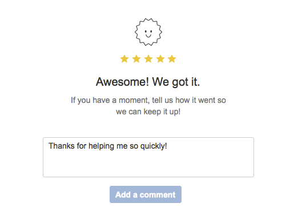Set rating using the fourth star

point(160,59)
